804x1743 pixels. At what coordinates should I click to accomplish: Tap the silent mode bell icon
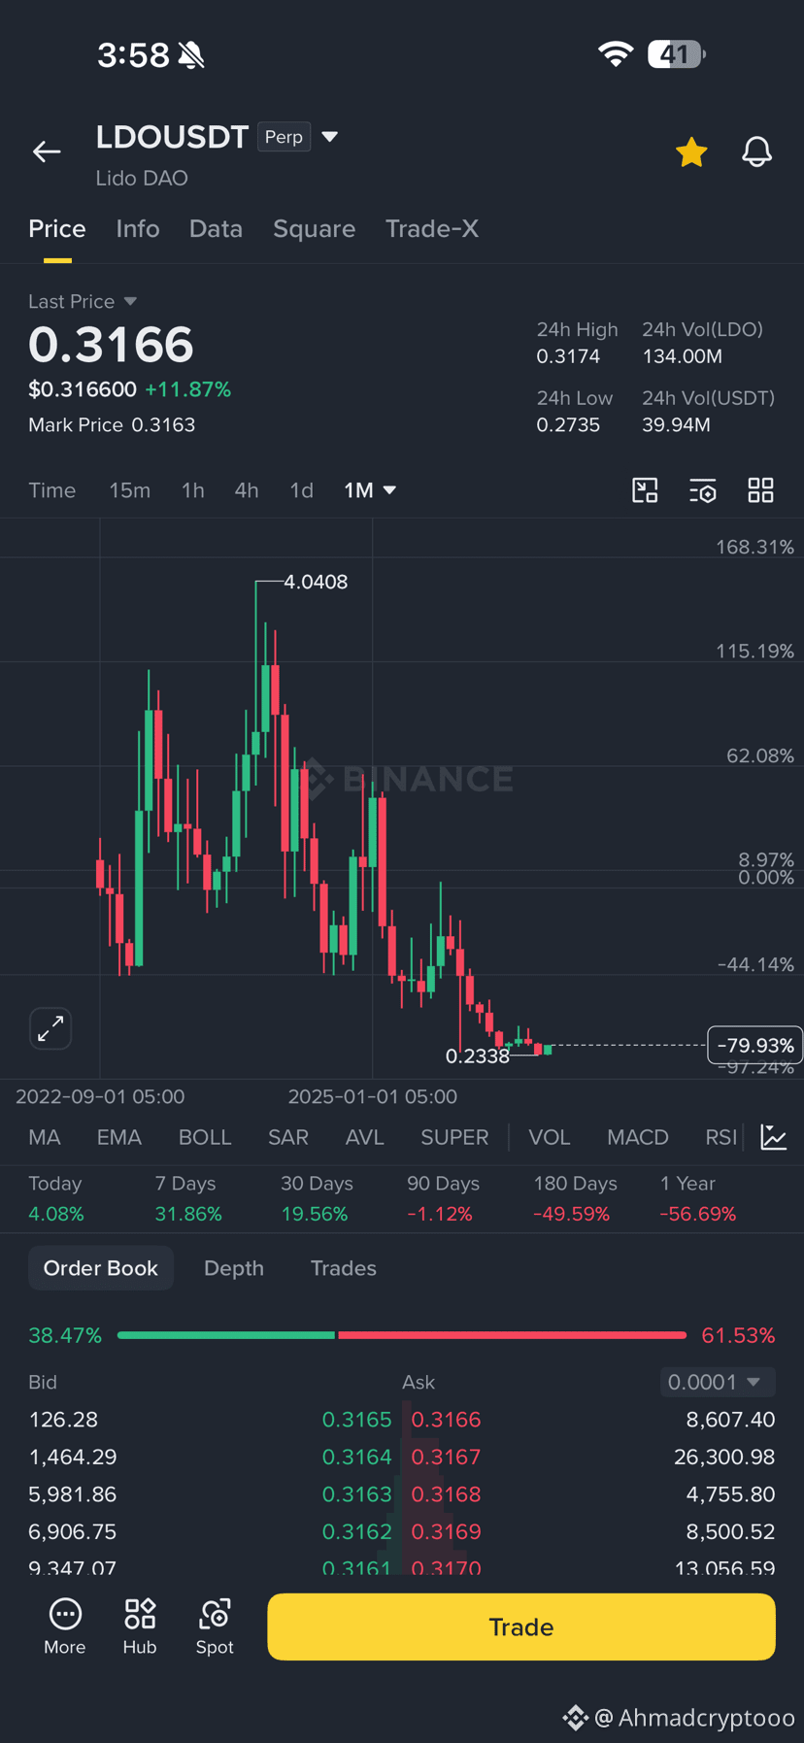pos(191,55)
